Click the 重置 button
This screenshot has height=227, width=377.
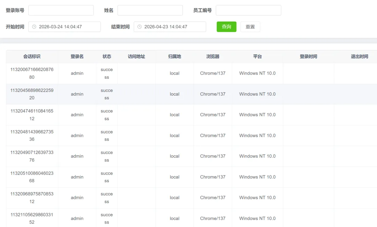250,27
